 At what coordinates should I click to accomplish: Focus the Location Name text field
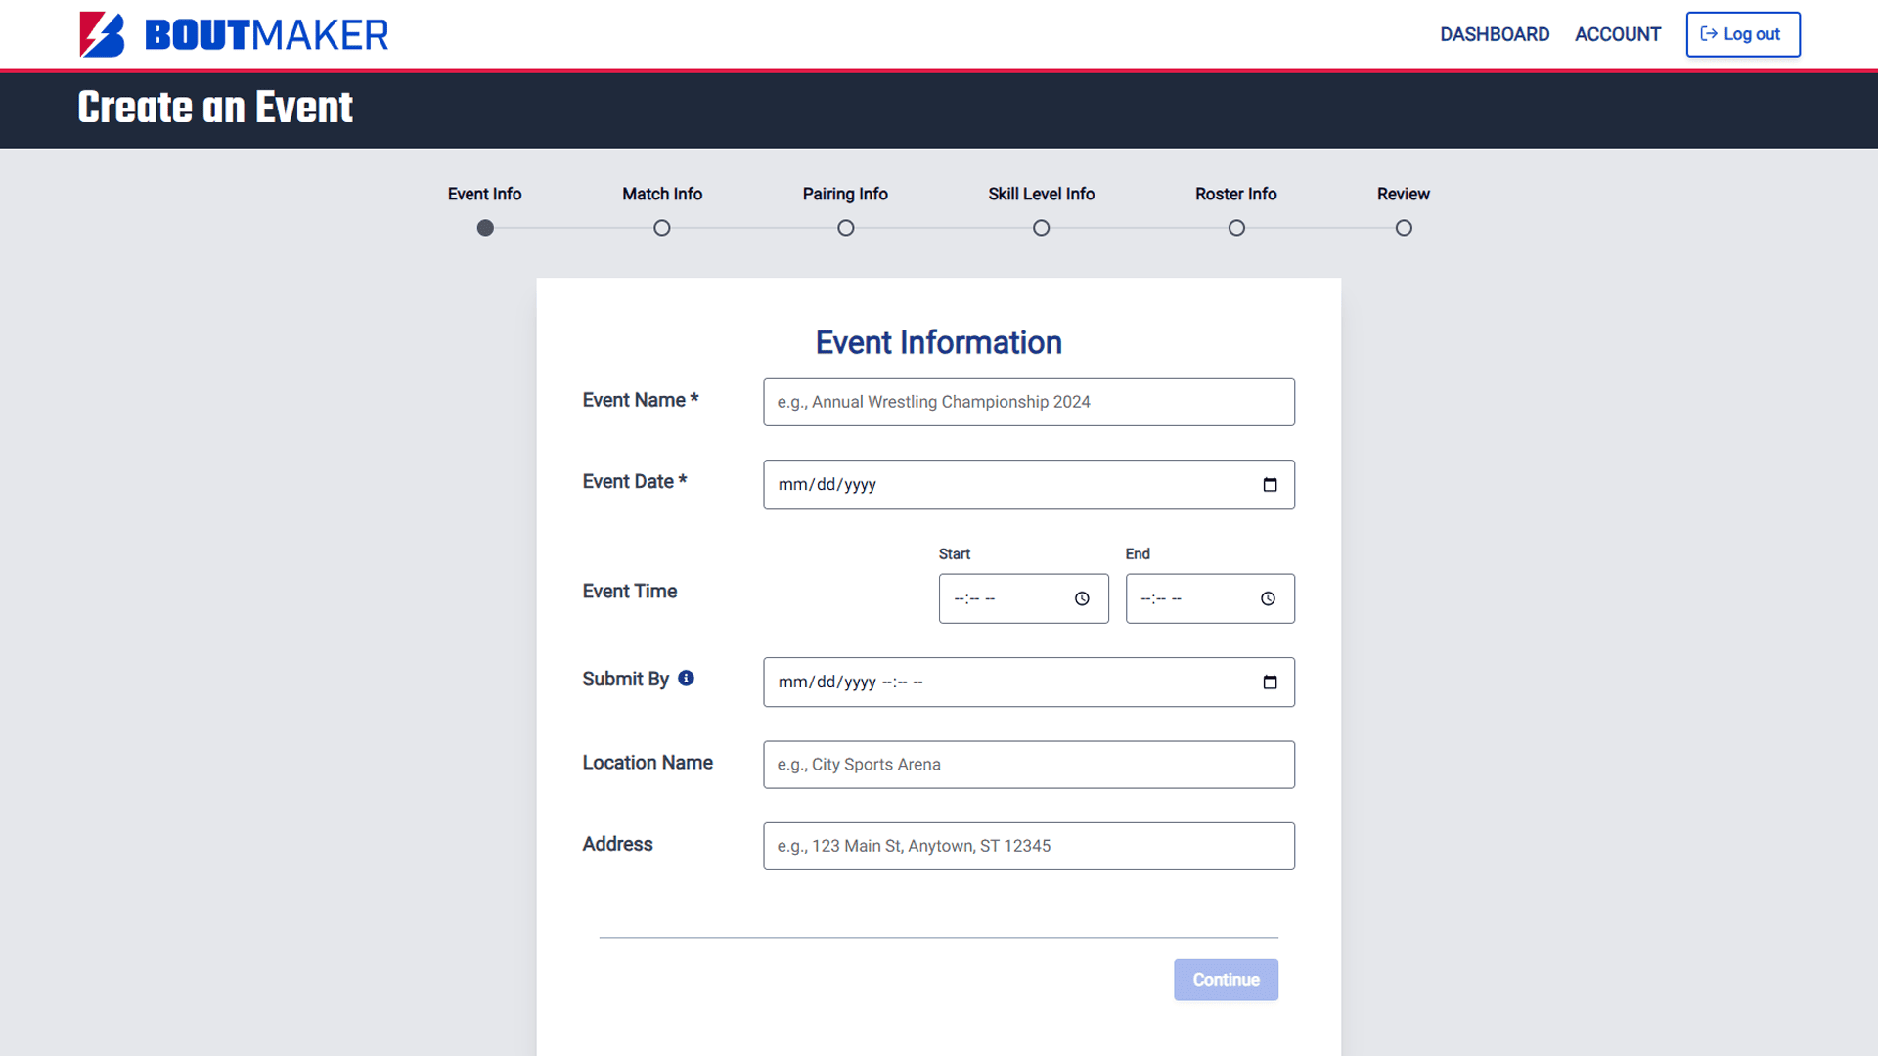[1028, 765]
